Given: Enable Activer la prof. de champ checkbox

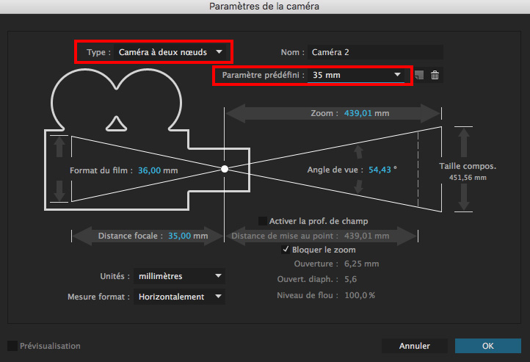Looking at the screenshot, I should click(263, 221).
